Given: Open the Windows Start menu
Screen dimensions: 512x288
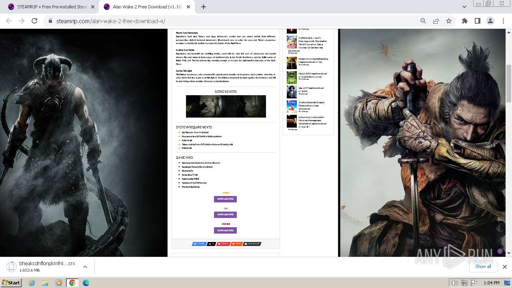Looking at the screenshot, I should coord(11,282).
